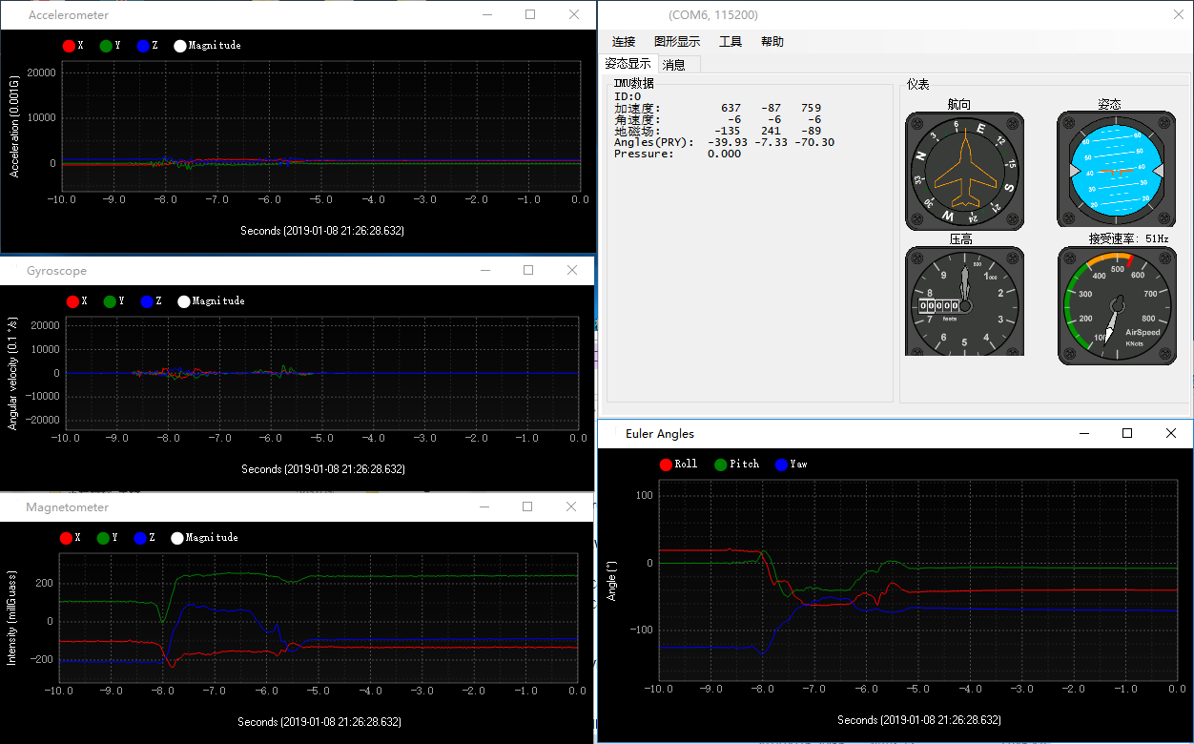Image resolution: width=1194 pixels, height=744 pixels.
Task: Close the Euler Angles window
Action: tap(1171, 434)
